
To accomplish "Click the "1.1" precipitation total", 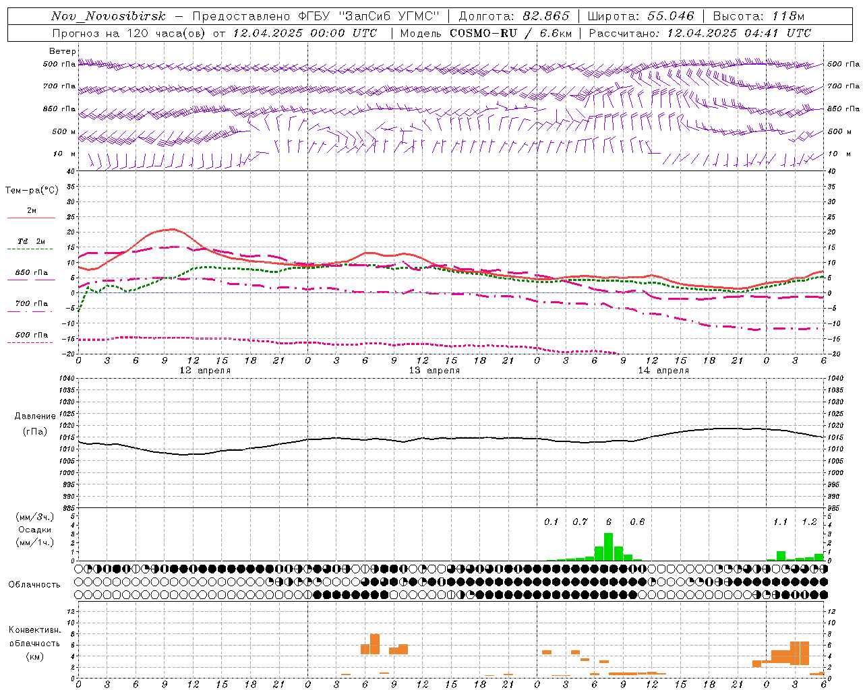I will pyautogui.click(x=780, y=522).
